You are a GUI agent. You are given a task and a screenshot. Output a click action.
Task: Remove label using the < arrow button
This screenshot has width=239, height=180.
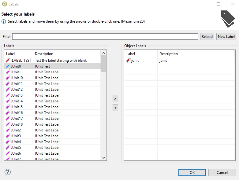pyautogui.click(x=115, y=108)
